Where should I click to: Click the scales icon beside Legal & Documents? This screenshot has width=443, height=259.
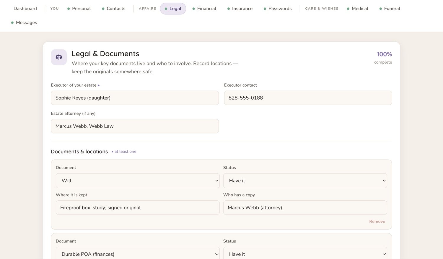click(59, 57)
